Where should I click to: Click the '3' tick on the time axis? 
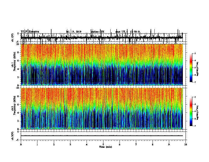pos(70,145)
